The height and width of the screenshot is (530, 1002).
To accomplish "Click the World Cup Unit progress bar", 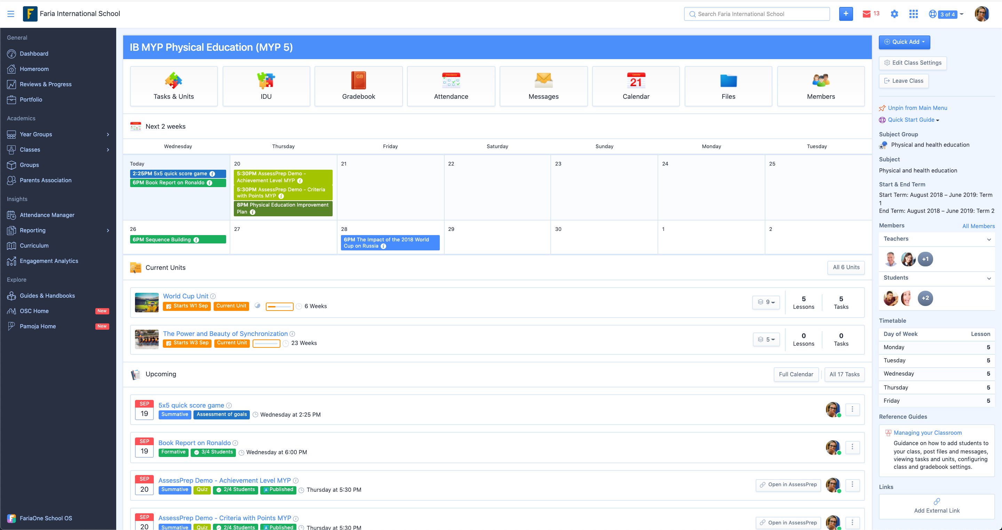I will tap(279, 306).
